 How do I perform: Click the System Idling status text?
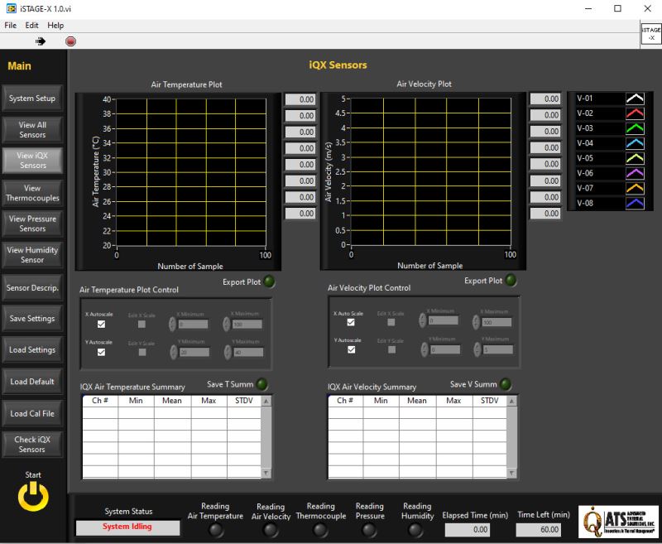[x=127, y=527]
